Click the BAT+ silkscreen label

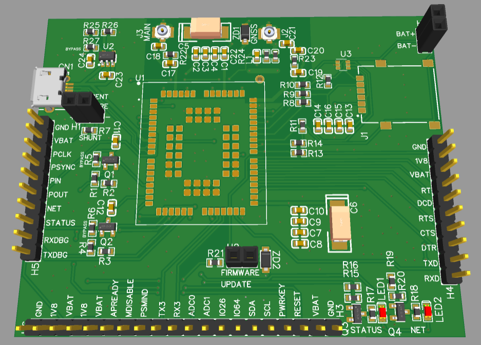coord(406,34)
